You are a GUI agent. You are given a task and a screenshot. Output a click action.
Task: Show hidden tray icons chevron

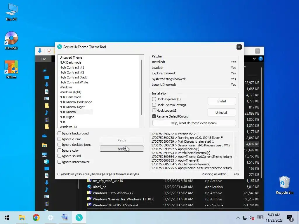coord(238,218)
